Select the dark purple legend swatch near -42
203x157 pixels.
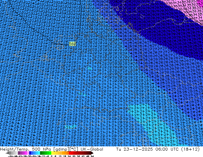pos(19,153)
